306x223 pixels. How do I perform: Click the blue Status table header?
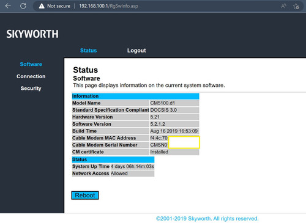click(x=113, y=159)
